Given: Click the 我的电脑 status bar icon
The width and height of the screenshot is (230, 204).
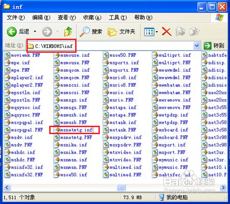Looking at the screenshot, I should [161, 198].
